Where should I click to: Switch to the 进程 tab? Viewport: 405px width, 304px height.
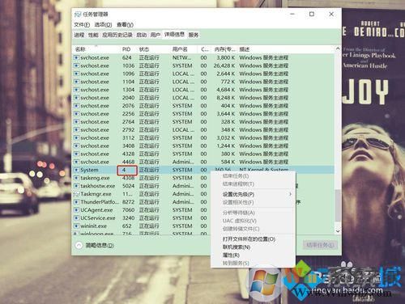point(79,35)
